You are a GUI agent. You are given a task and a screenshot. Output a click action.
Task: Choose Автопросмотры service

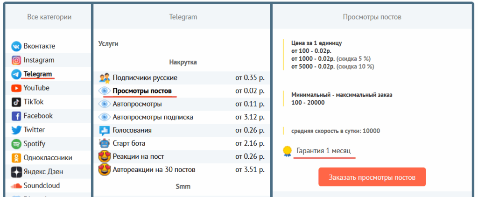[137, 104]
